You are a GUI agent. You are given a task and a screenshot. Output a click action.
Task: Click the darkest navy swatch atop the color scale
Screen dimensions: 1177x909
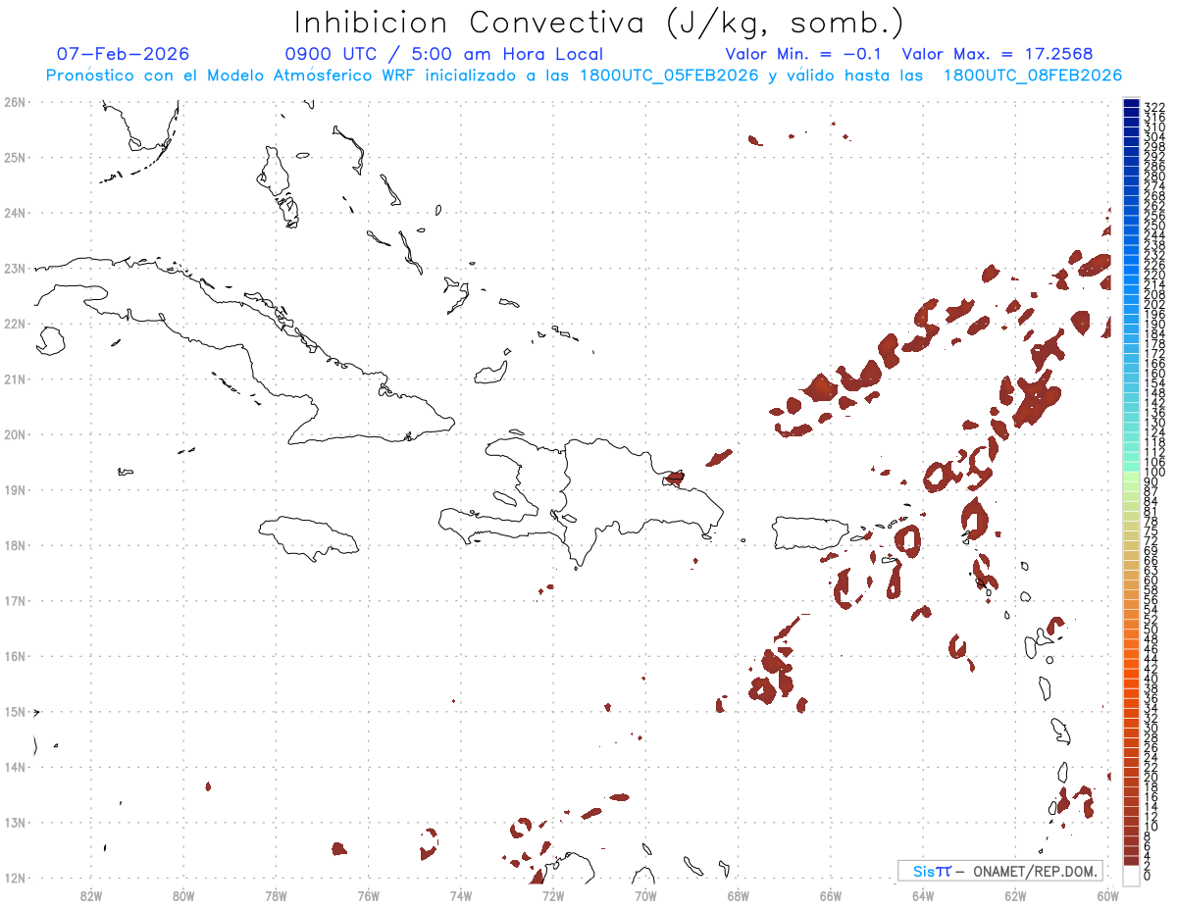click(1131, 103)
